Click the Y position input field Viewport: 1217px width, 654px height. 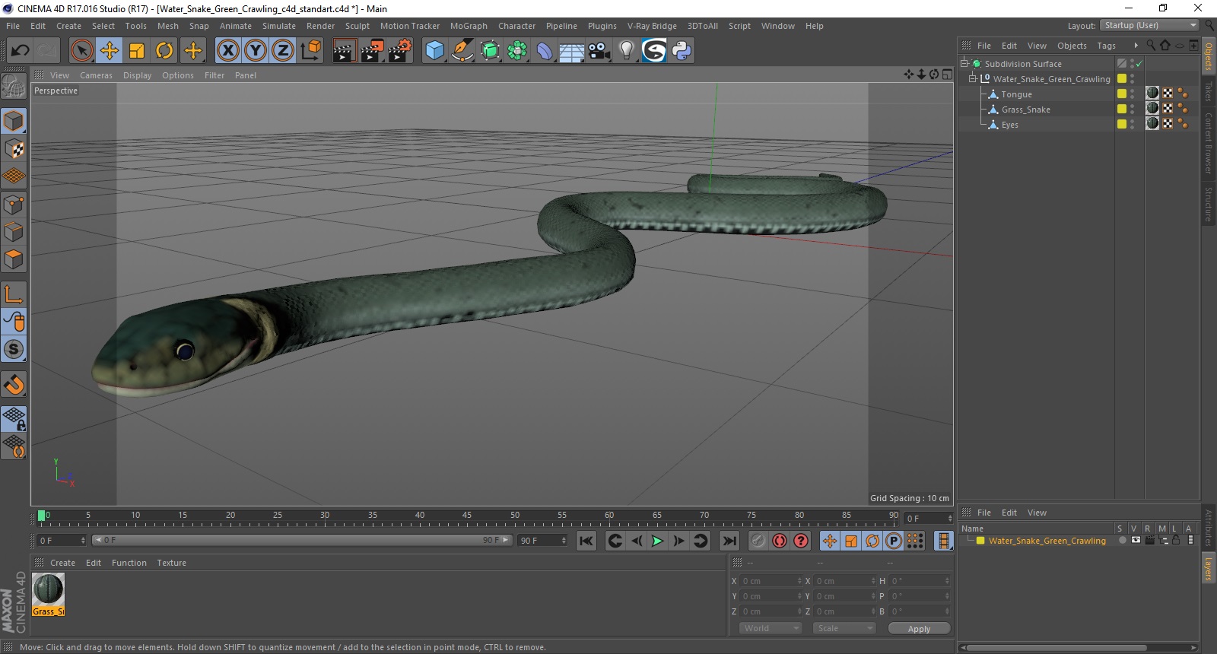(x=770, y=596)
